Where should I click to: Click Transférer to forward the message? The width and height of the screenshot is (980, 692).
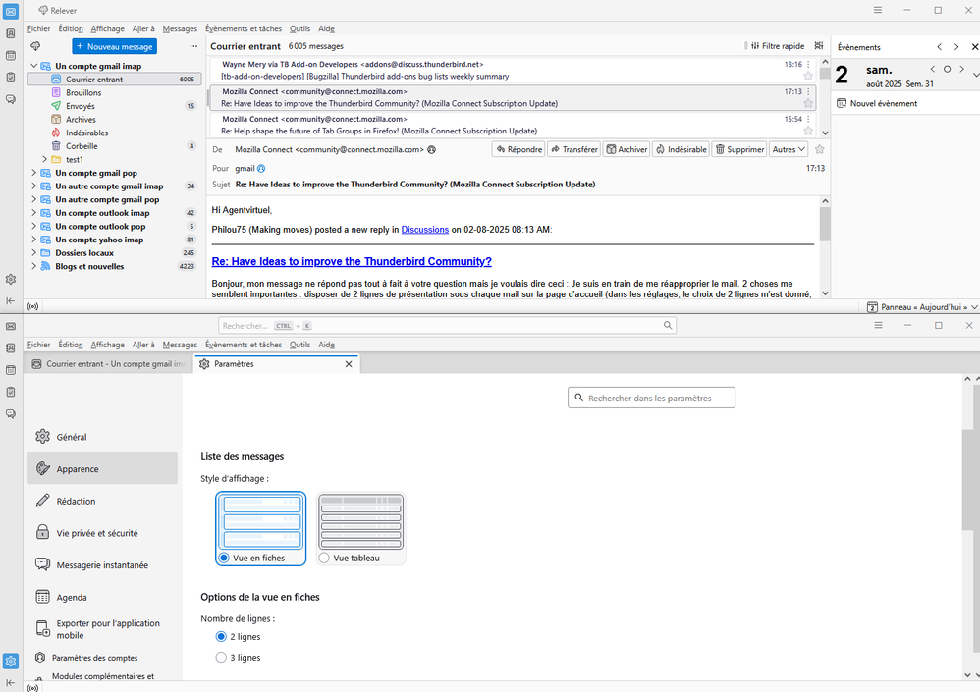[x=573, y=149]
